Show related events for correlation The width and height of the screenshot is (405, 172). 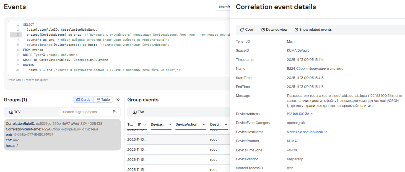pos(313,30)
